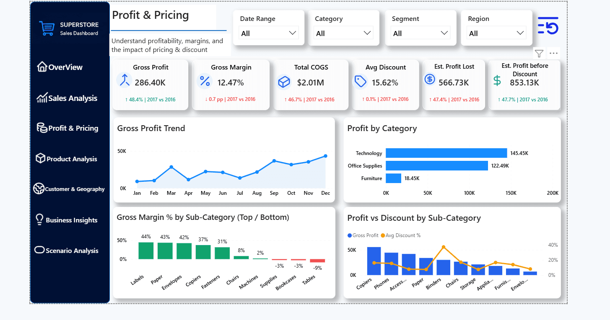Open the Customer & Geography page
610x320 pixels.
(75, 189)
